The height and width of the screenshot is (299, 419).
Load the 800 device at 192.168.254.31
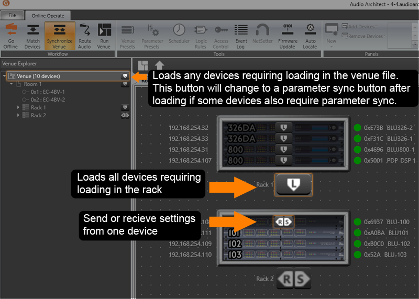pyautogui.click(x=283, y=149)
